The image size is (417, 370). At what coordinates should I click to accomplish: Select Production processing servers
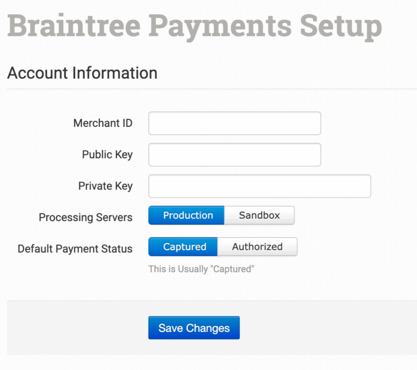187,215
